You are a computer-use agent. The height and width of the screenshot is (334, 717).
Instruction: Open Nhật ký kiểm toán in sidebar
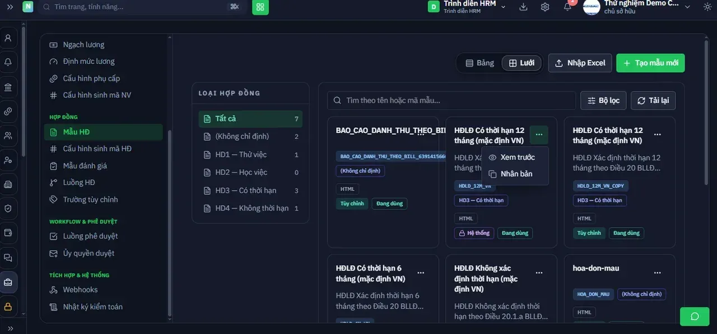104,307
